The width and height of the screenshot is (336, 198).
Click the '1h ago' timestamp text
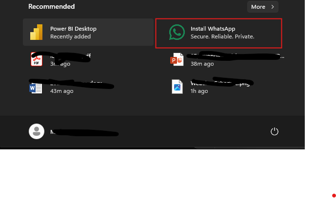[199, 91]
